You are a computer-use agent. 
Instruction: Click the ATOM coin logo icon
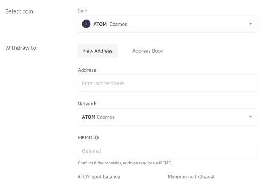click(x=86, y=24)
